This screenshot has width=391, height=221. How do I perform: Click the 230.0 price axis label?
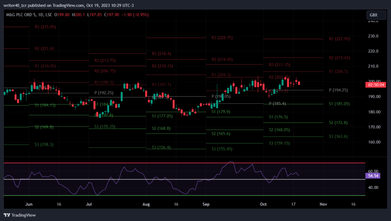click(373, 36)
